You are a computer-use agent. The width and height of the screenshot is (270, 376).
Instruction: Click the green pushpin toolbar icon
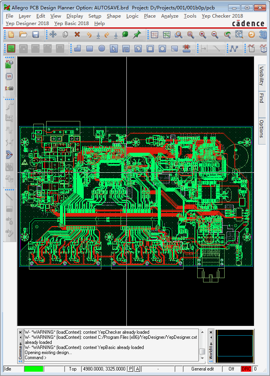pos(137,34)
